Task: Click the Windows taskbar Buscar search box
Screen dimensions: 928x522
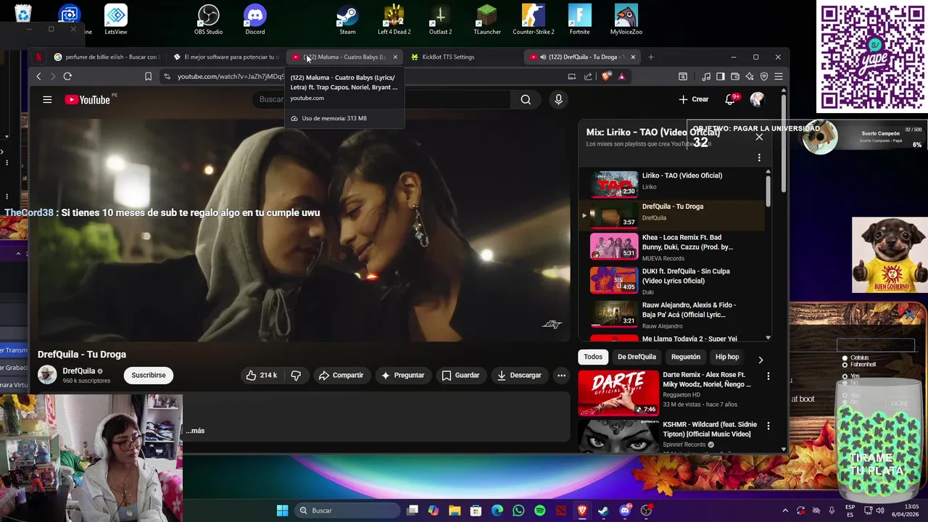Action: tap(347, 510)
